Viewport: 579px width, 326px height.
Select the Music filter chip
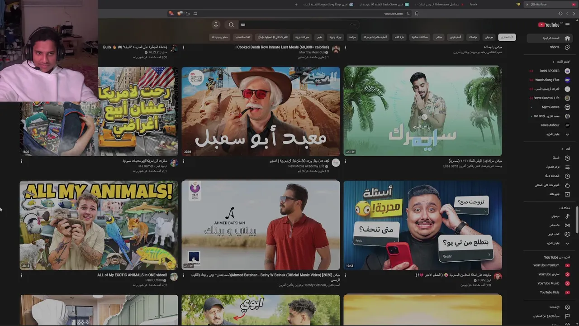pos(489,37)
